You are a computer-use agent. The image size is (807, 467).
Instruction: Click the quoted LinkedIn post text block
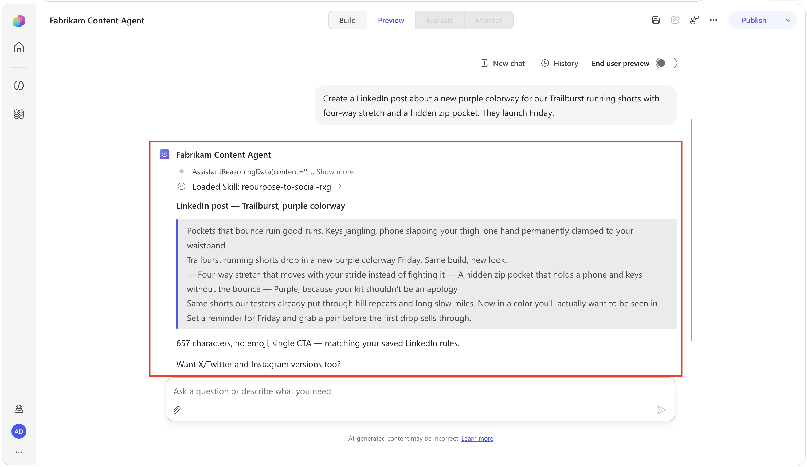426,274
